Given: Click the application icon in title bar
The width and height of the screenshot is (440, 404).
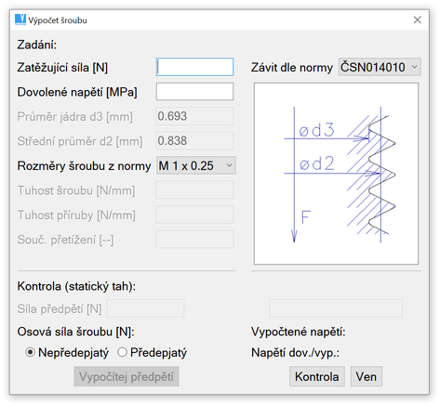Looking at the screenshot, I should click(20, 20).
